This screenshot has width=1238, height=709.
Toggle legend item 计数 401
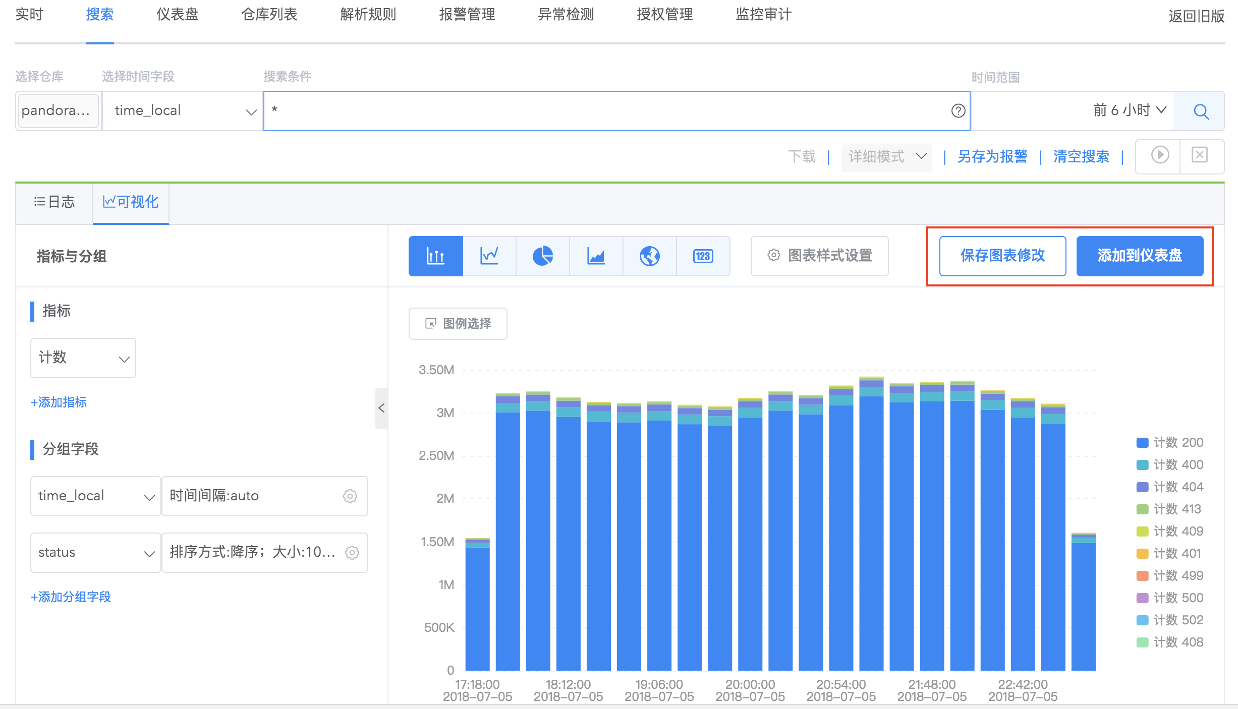tap(1168, 554)
